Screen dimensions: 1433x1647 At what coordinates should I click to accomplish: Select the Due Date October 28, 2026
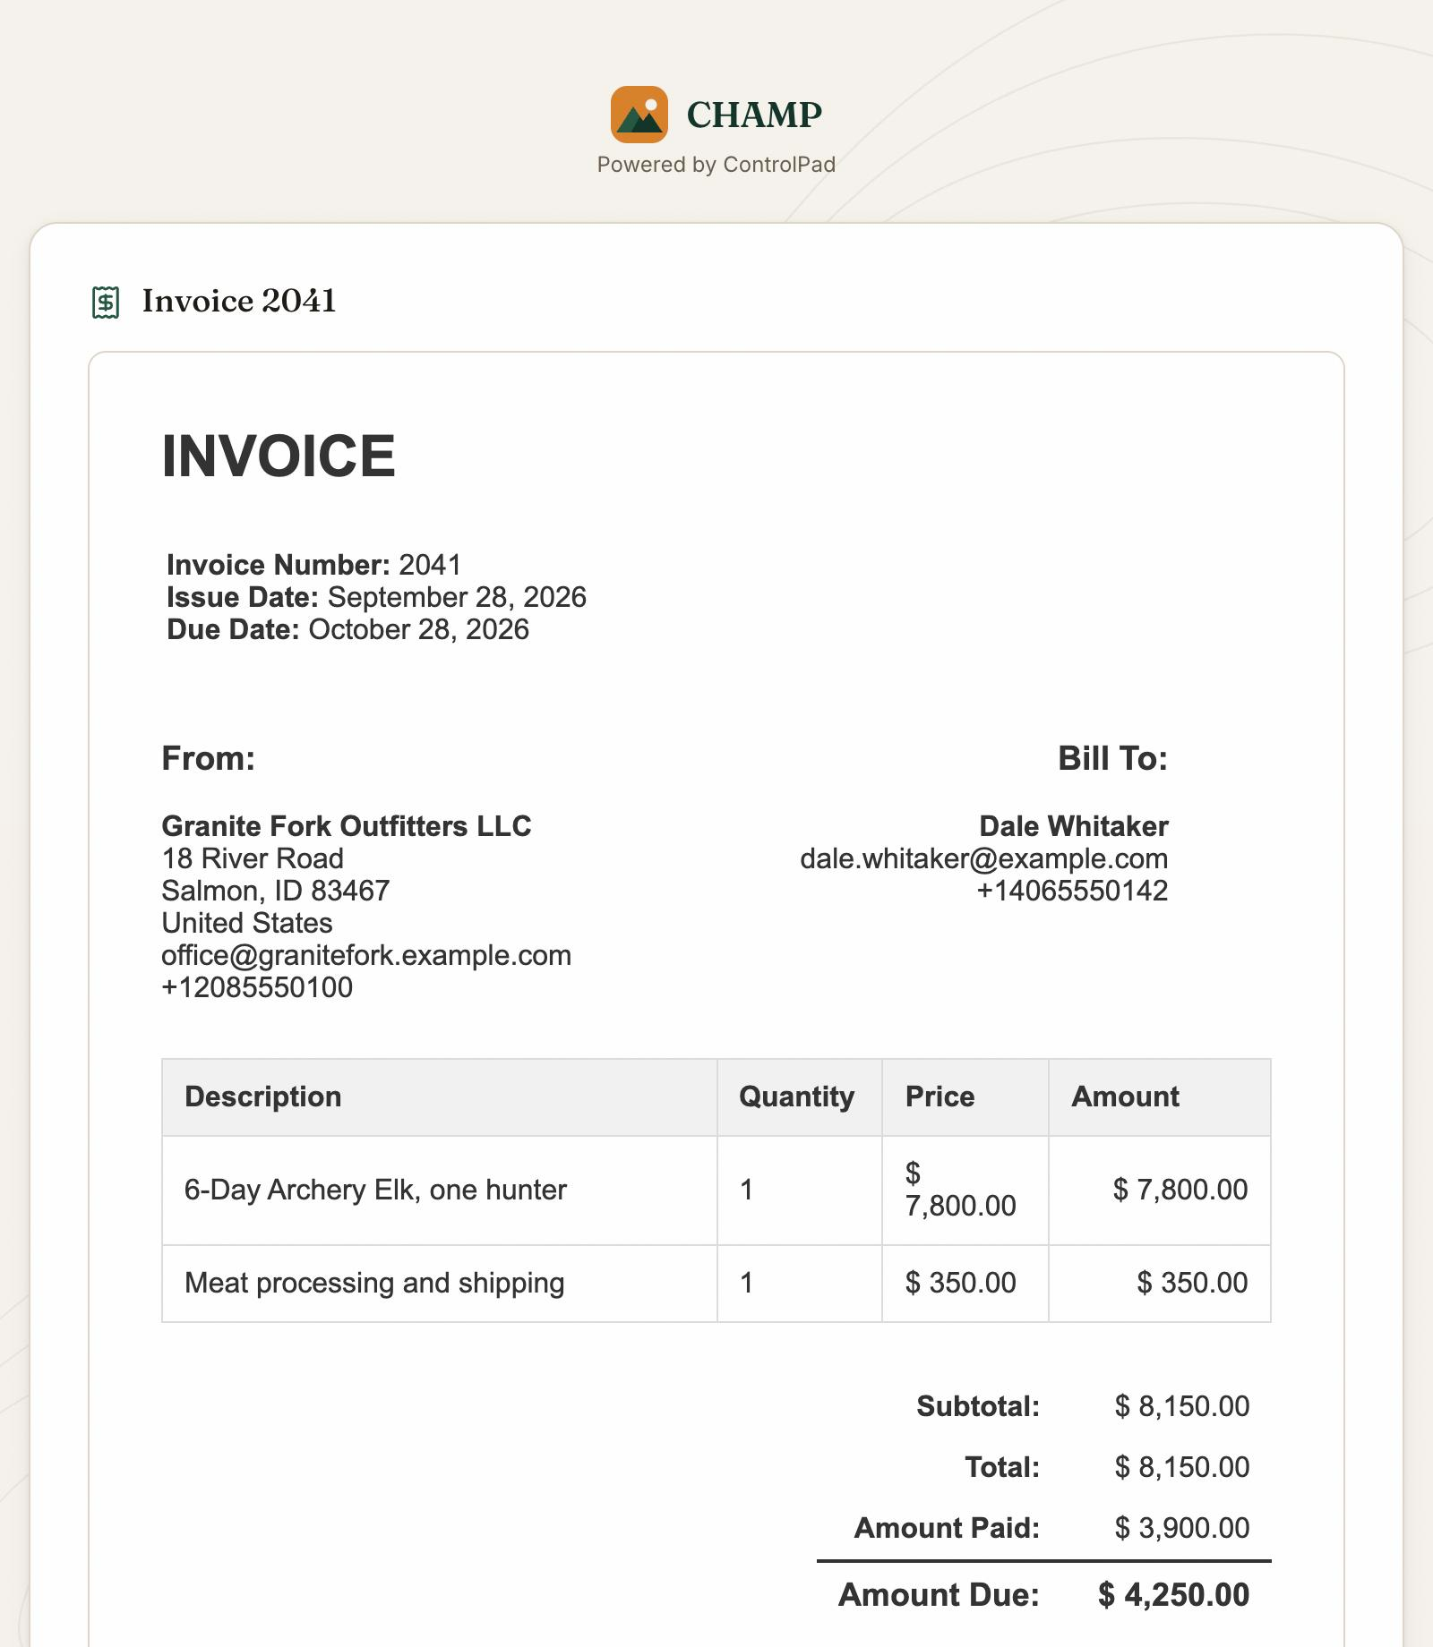point(348,629)
